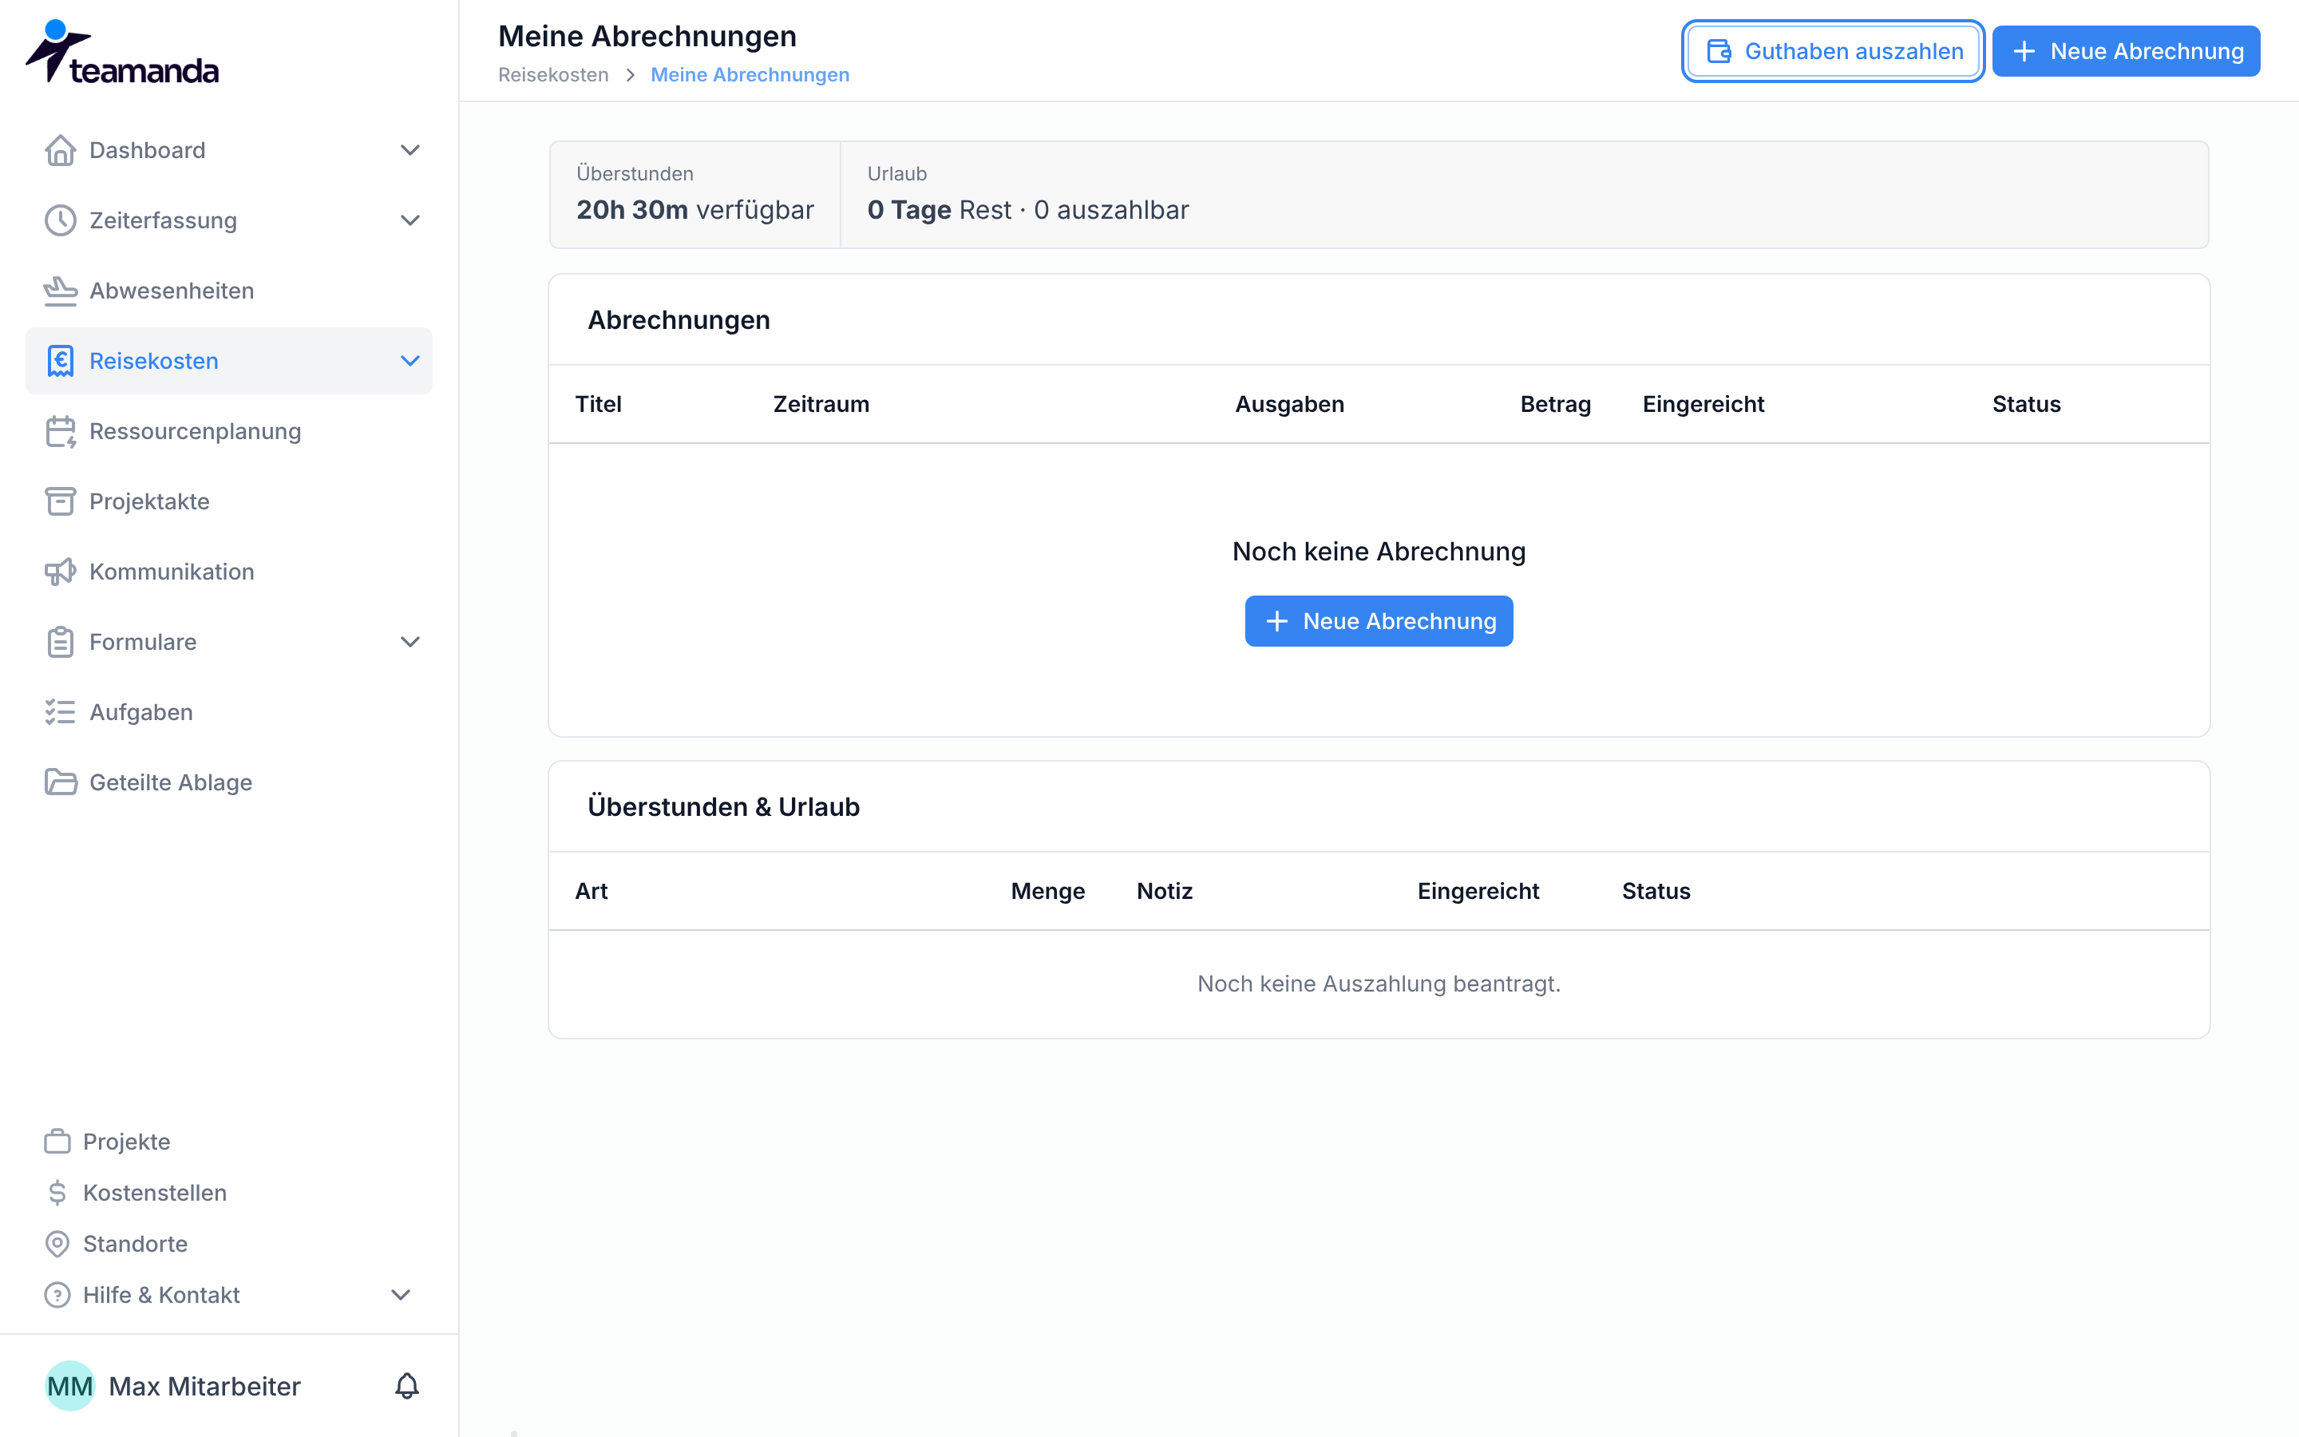Click the Abwesenheiten airplane icon
This screenshot has width=2299, height=1437.
pyautogui.click(x=60, y=291)
